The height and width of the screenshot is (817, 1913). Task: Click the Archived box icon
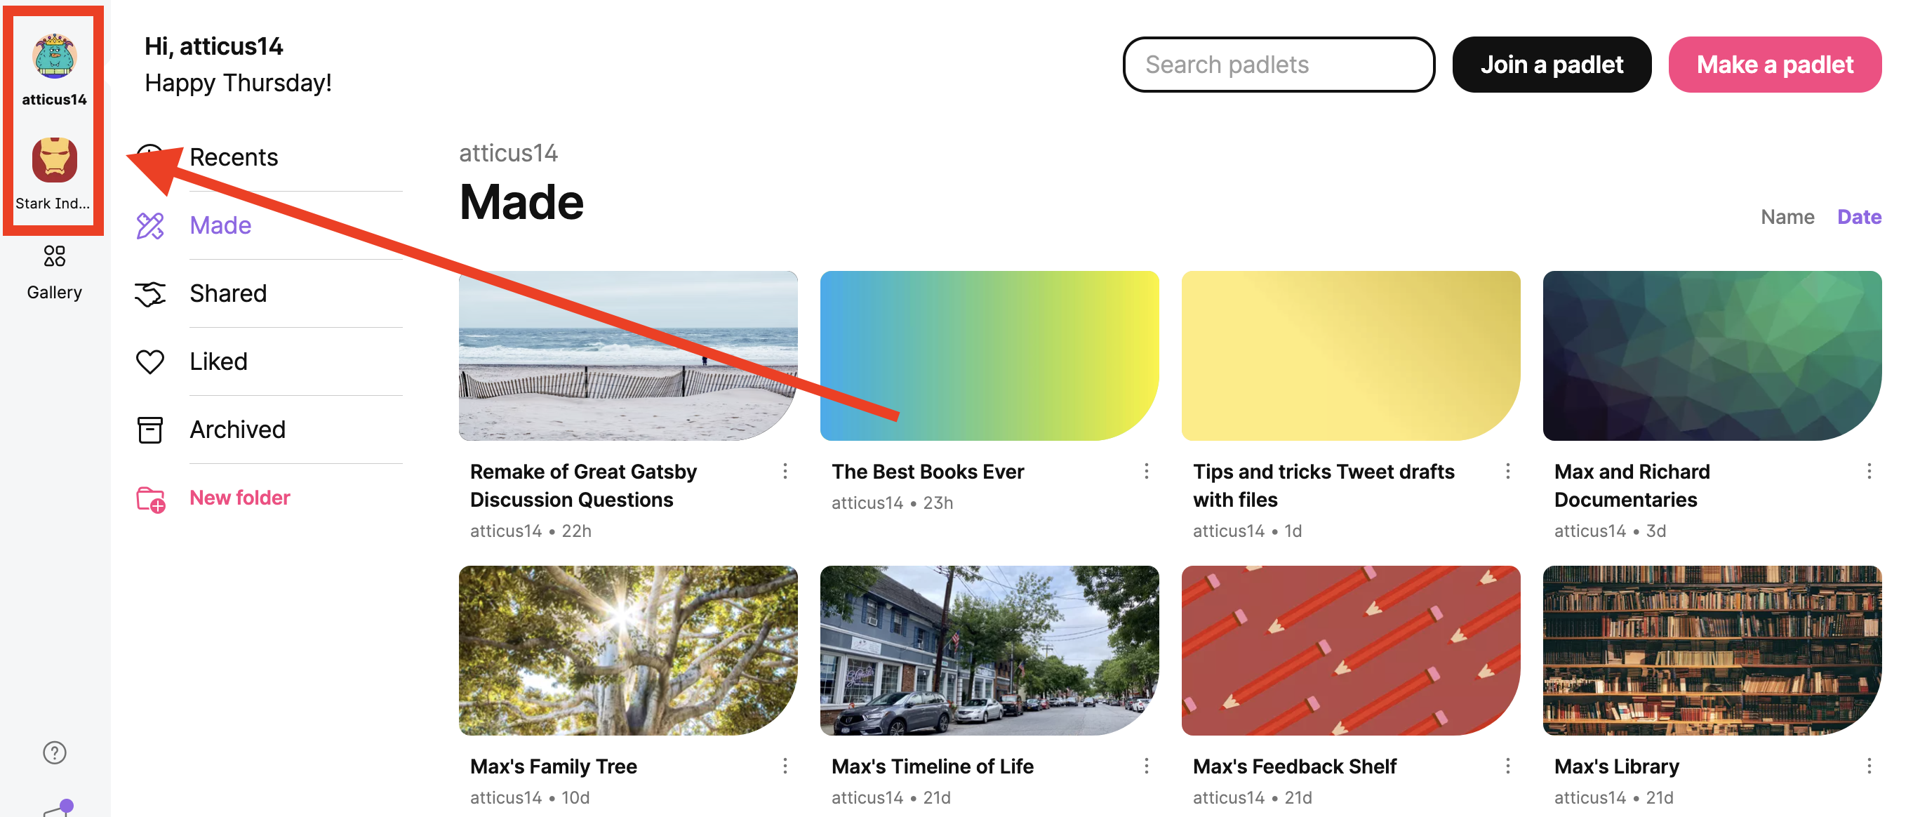(x=150, y=430)
